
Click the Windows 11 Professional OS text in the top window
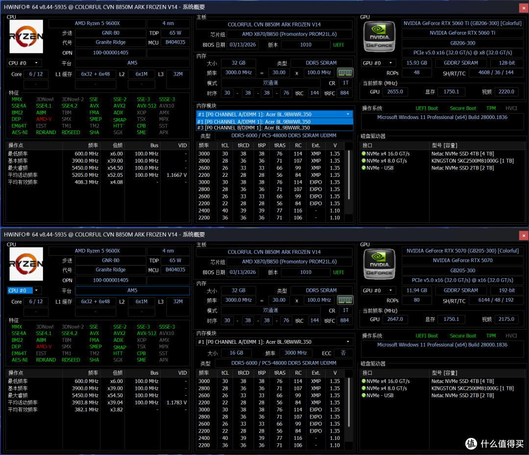pyautogui.click(x=442, y=118)
